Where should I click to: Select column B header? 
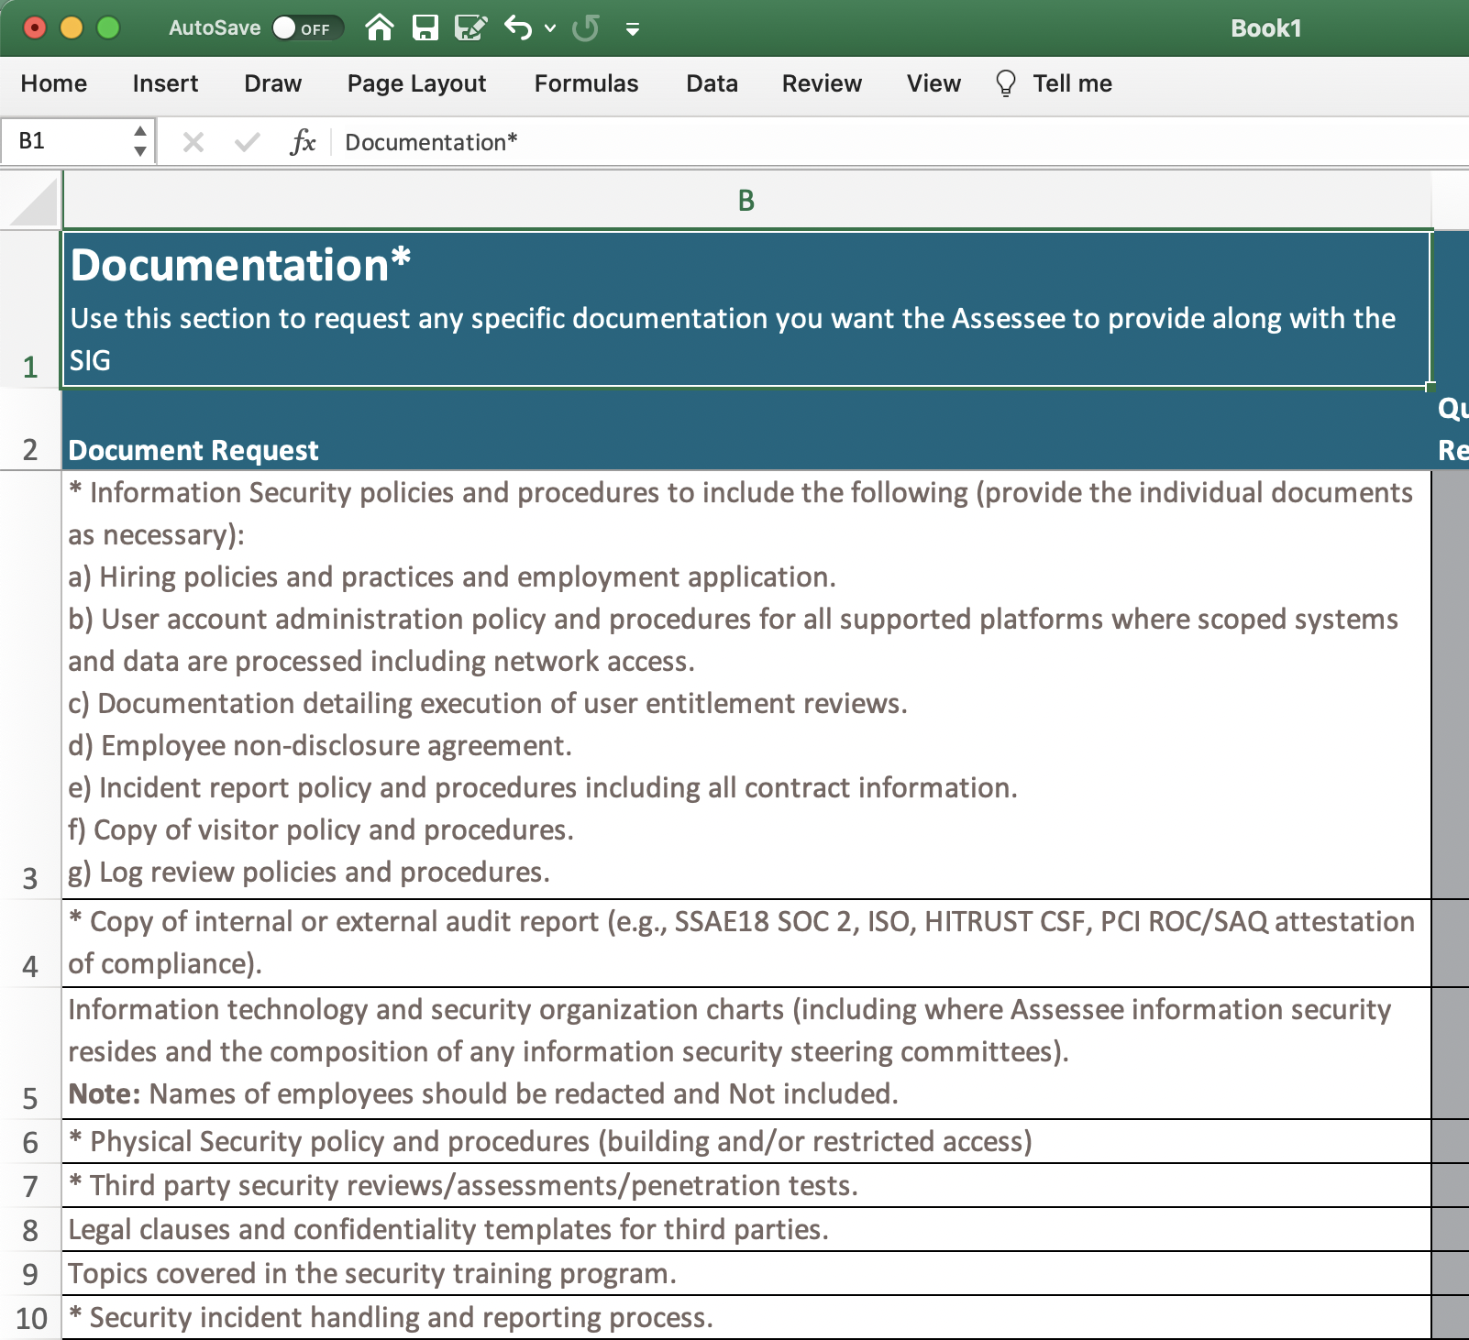(x=746, y=201)
